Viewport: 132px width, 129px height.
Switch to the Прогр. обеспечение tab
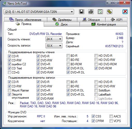(26, 20)
